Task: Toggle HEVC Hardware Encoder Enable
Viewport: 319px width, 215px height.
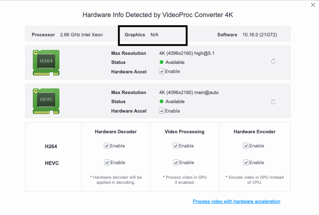Action: point(246,162)
